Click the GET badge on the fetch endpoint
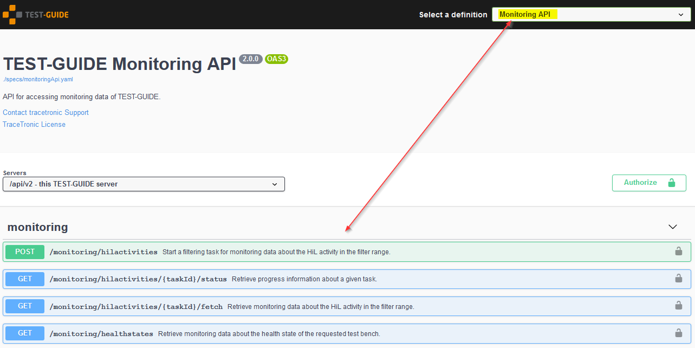 point(24,306)
